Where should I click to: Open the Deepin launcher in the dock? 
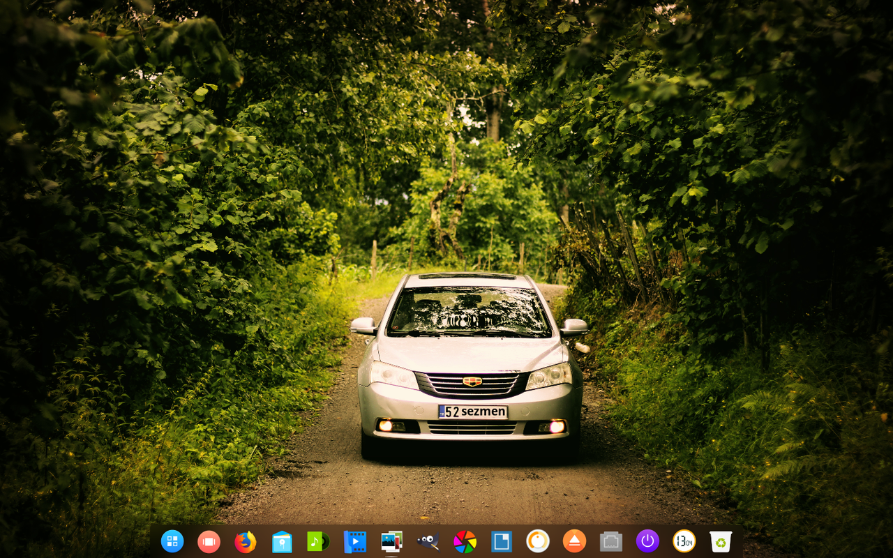(172, 541)
